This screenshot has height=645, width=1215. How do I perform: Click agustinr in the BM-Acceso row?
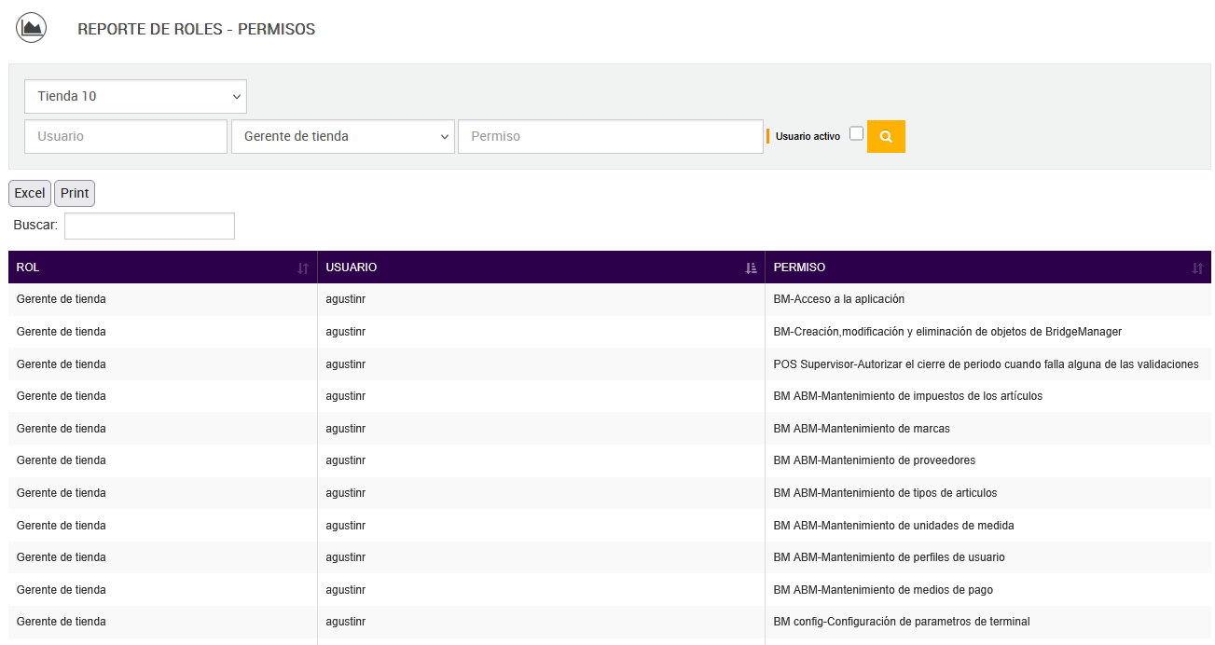tap(346, 299)
